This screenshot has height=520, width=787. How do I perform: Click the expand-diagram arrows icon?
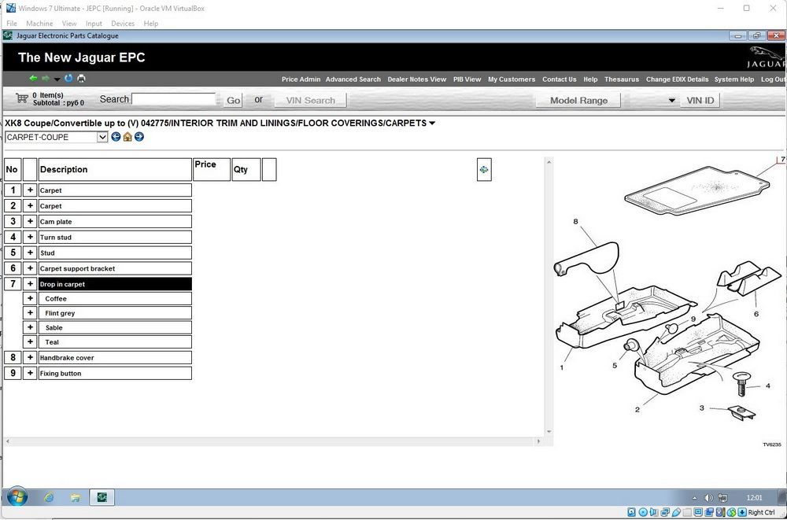click(484, 170)
